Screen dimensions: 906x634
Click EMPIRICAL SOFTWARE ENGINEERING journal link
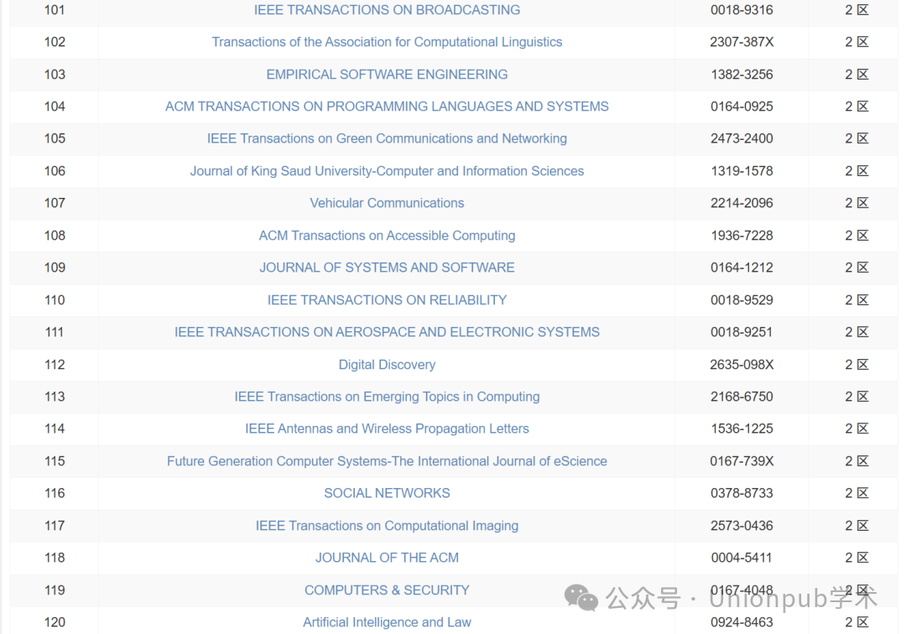[x=387, y=75]
